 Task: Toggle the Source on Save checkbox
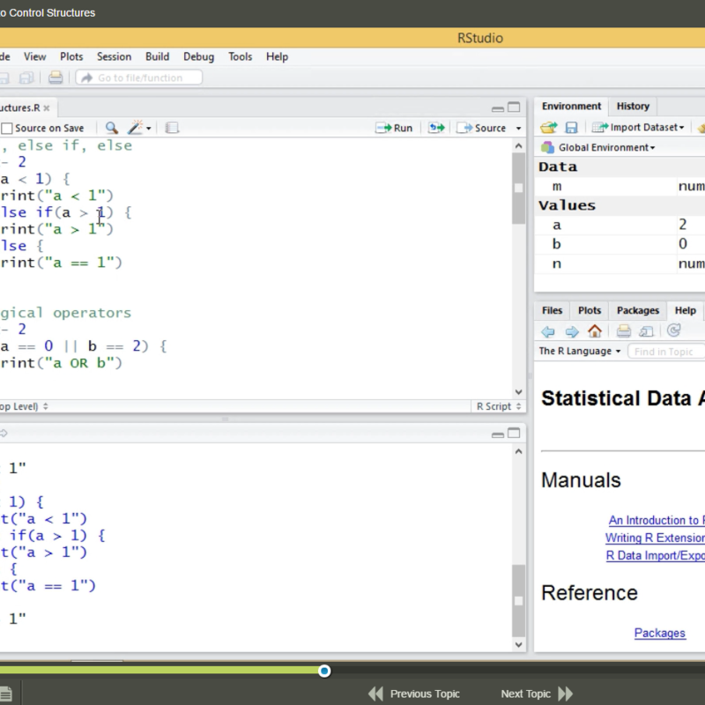click(x=7, y=129)
